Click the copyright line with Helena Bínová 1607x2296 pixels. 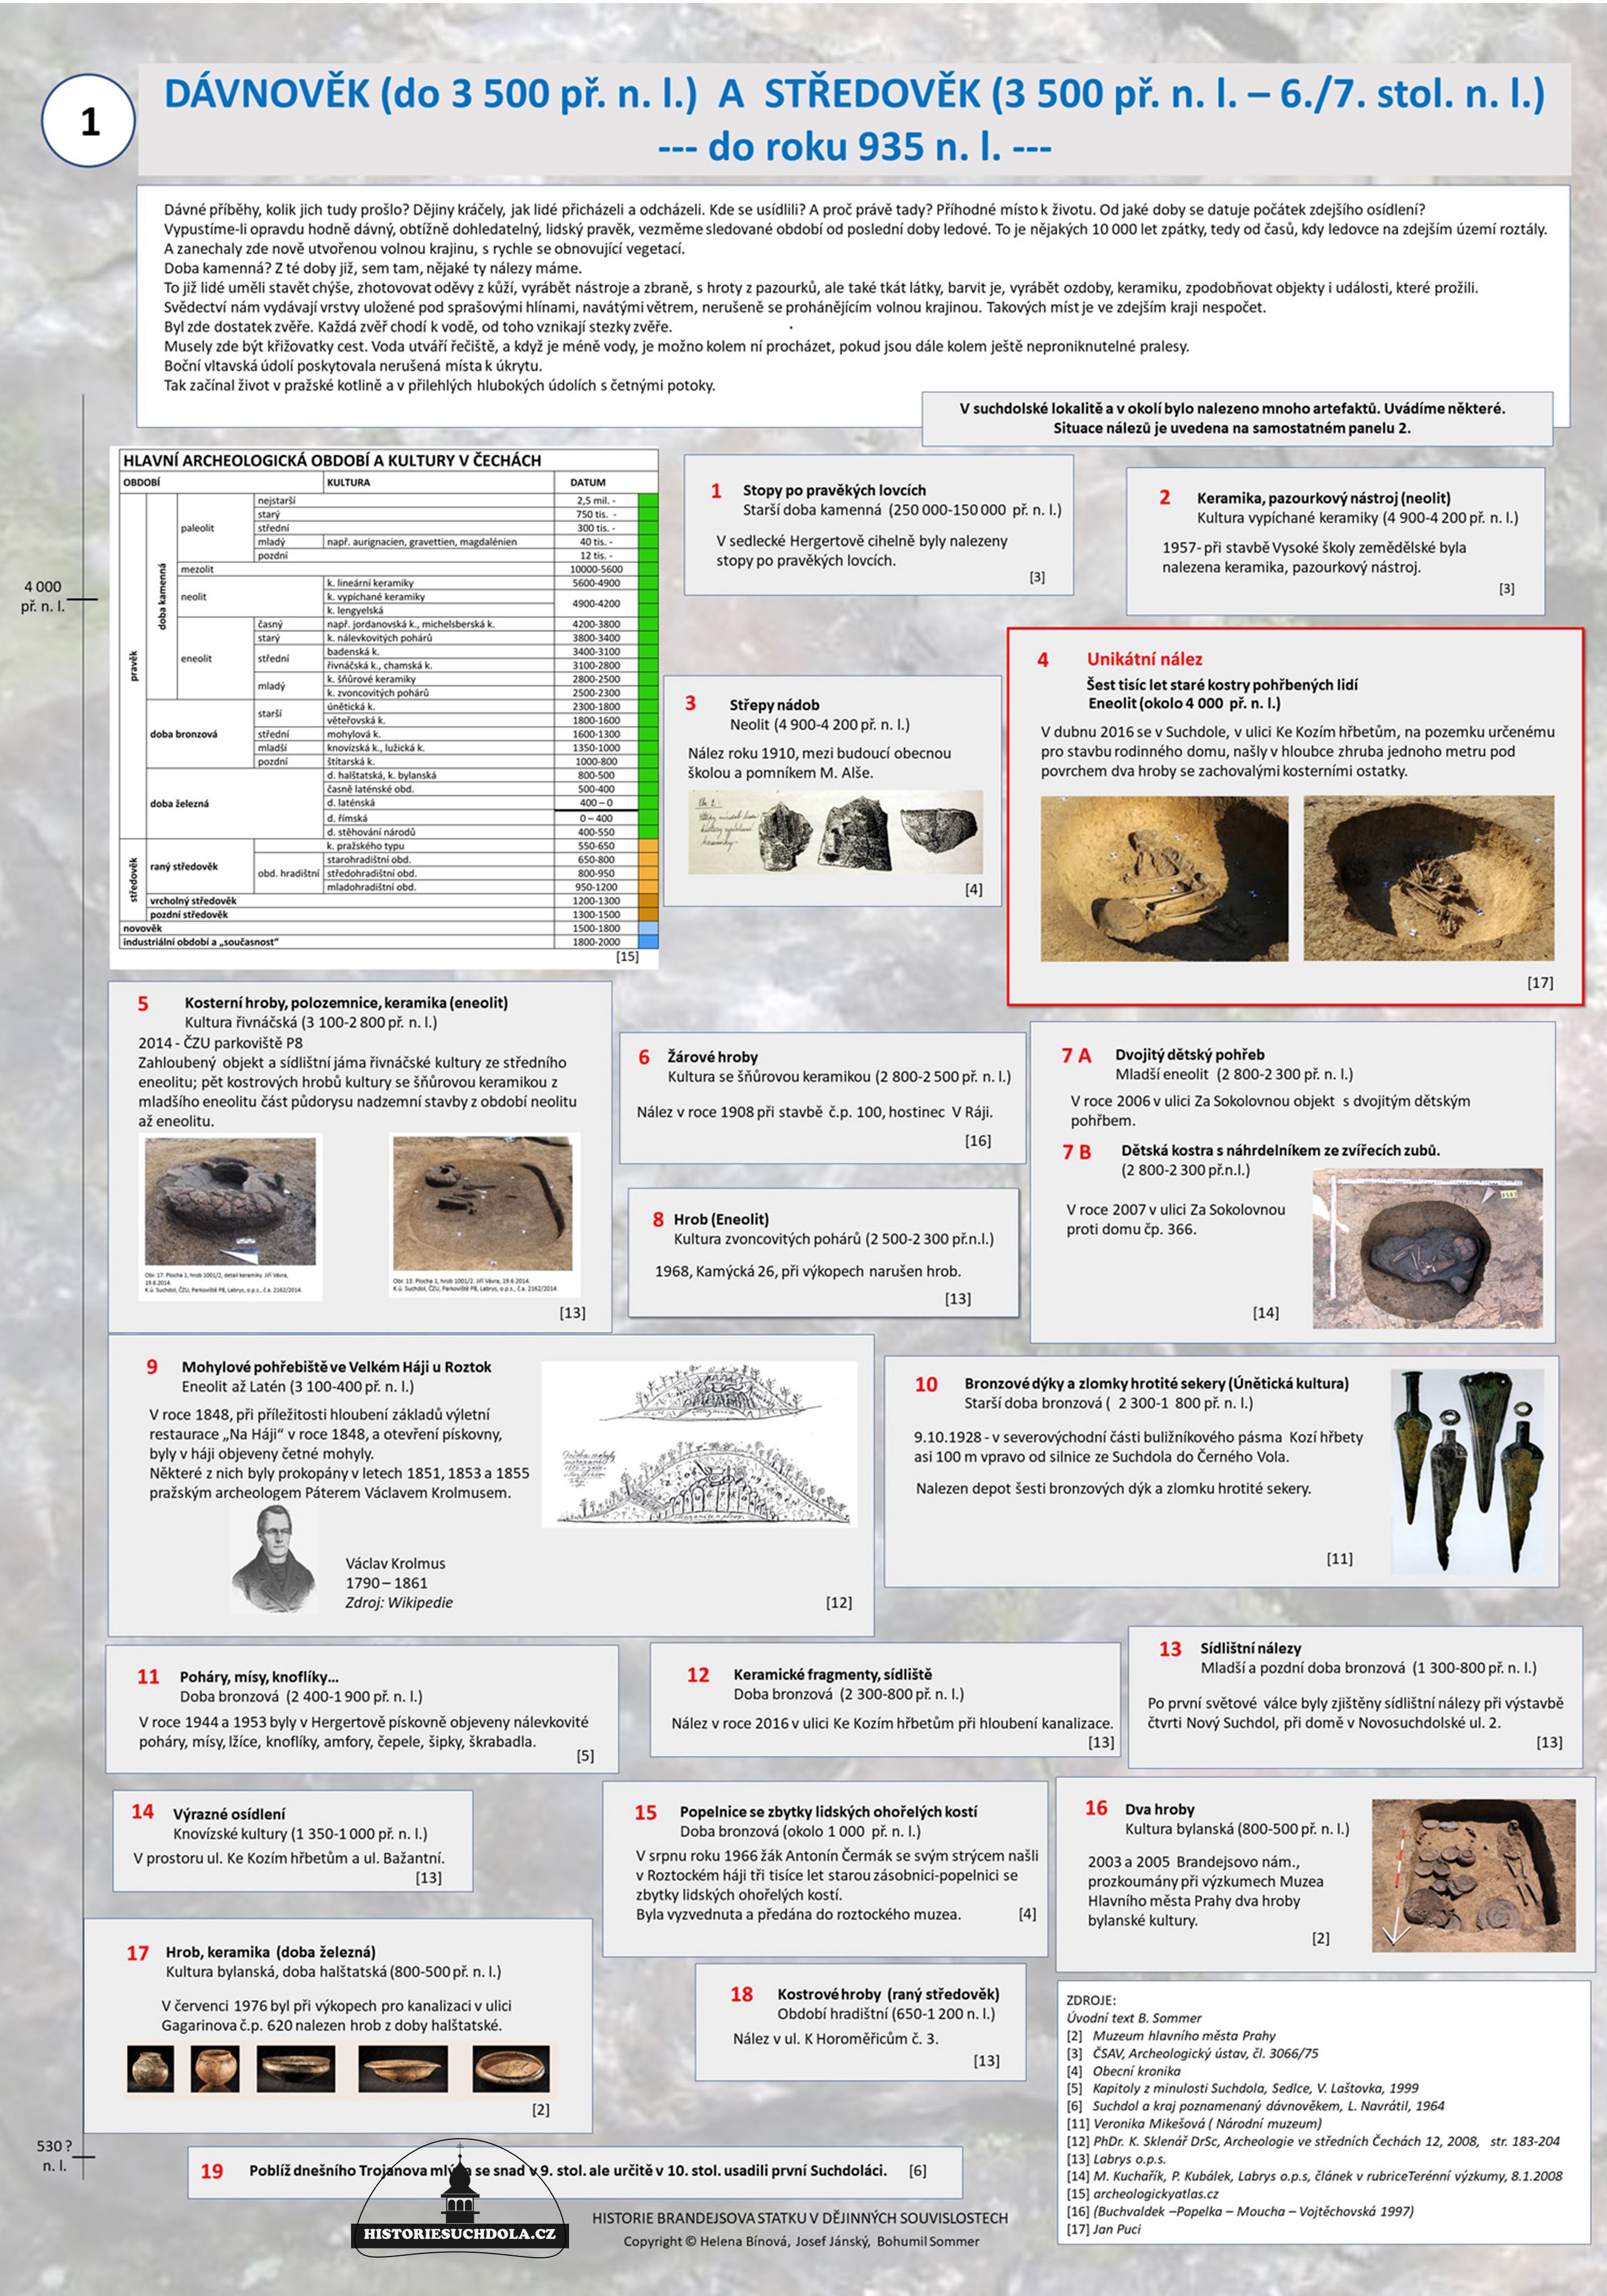coord(801,2241)
